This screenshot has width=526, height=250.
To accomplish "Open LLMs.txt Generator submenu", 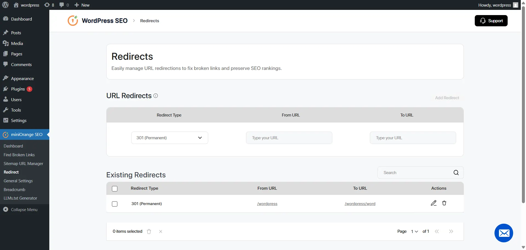I will click(x=20, y=198).
